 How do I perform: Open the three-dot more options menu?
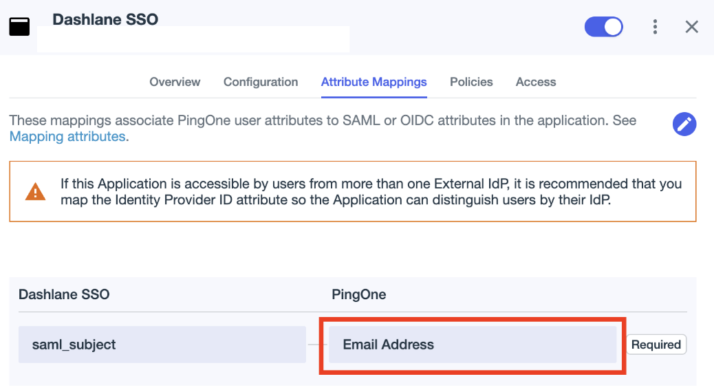pyautogui.click(x=655, y=27)
